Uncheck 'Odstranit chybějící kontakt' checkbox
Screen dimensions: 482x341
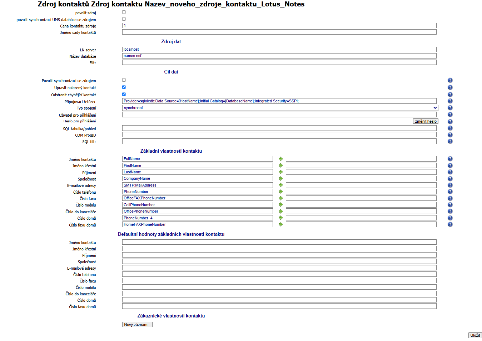coord(124,94)
